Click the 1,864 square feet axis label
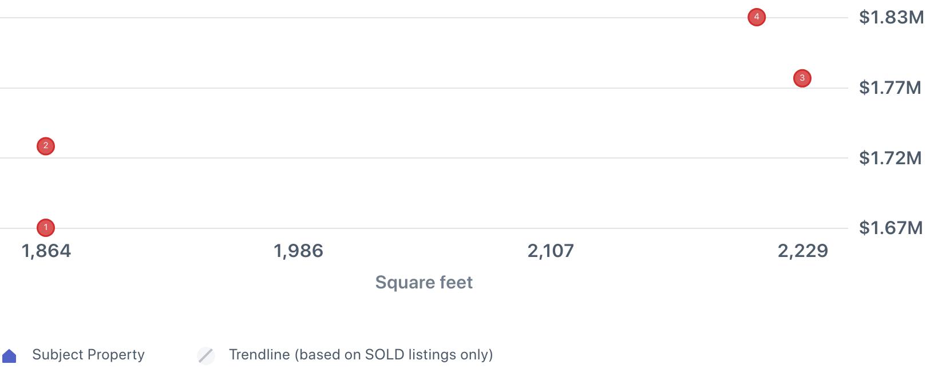This screenshot has width=934, height=372. 46,251
